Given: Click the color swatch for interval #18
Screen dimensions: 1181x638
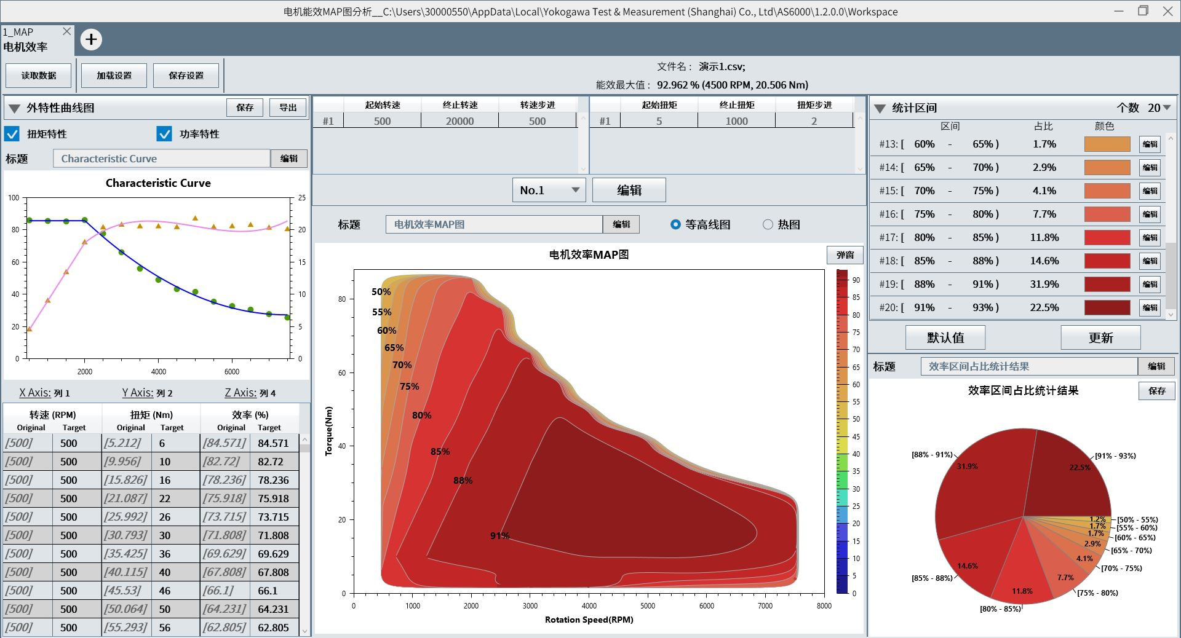Looking at the screenshot, I should coord(1107,261).
